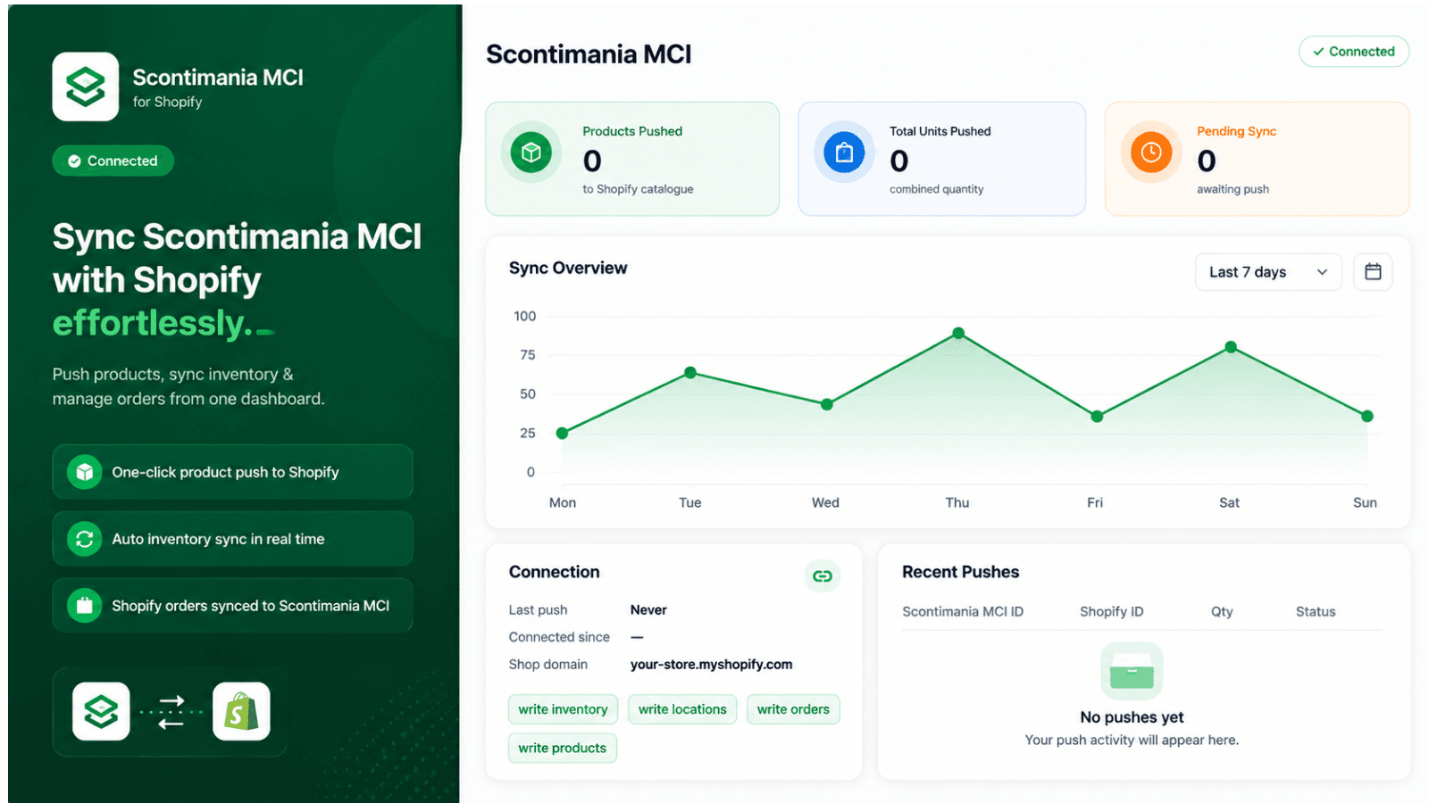Screen dimensions: 1429x803
Task: Click the Thu data point on chart
Action: 958,333
